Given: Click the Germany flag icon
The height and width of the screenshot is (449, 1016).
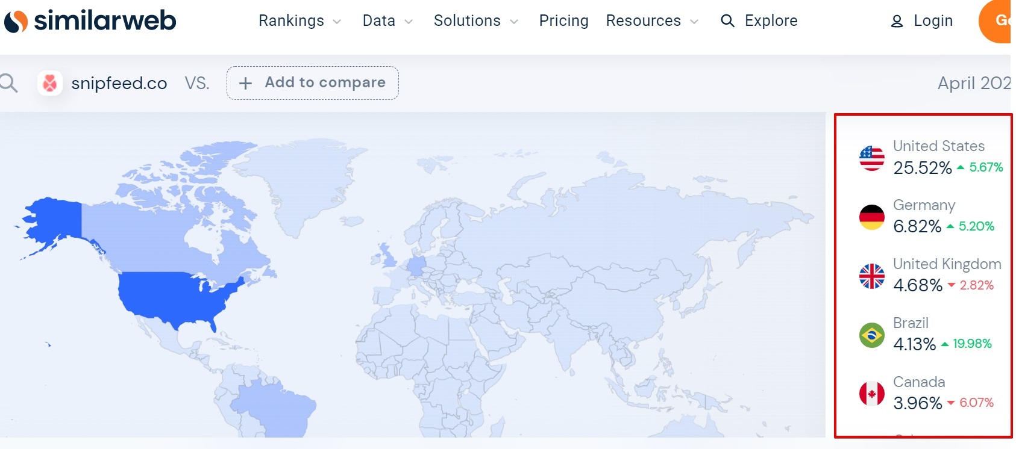Looking at the screenshot, I should coord(872,217).
